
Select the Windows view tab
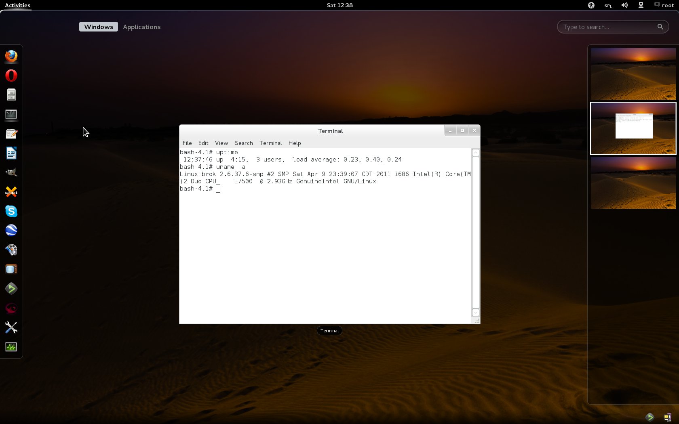(x=99, y=27)
